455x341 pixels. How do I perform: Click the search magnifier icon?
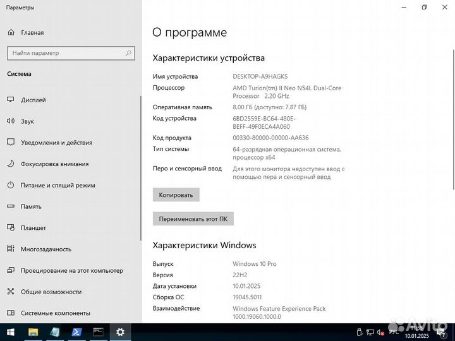pos(128,53)
